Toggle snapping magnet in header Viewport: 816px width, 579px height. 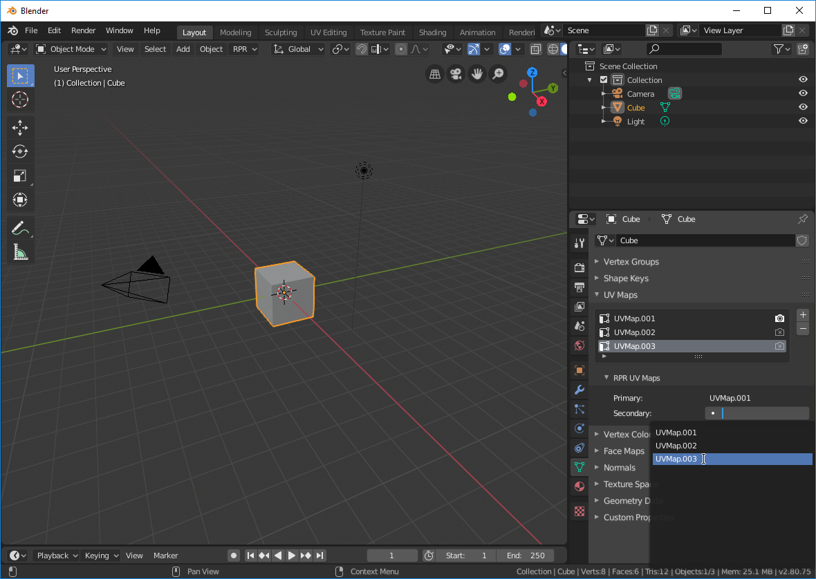[x=361, y=49]
